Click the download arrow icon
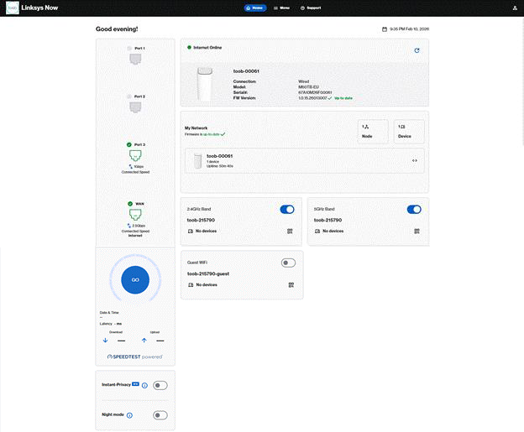The height and width of the screenshot is (432, 524). coord(105,341)
